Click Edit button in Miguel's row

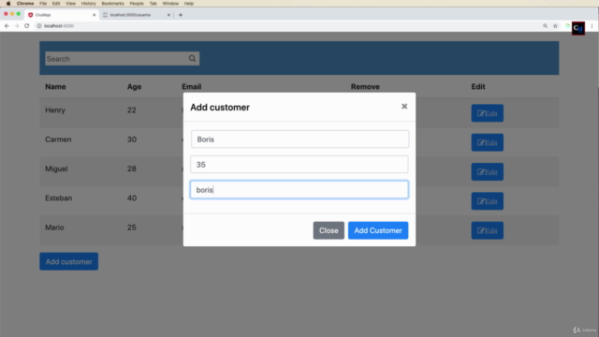[x=487, y=172]
